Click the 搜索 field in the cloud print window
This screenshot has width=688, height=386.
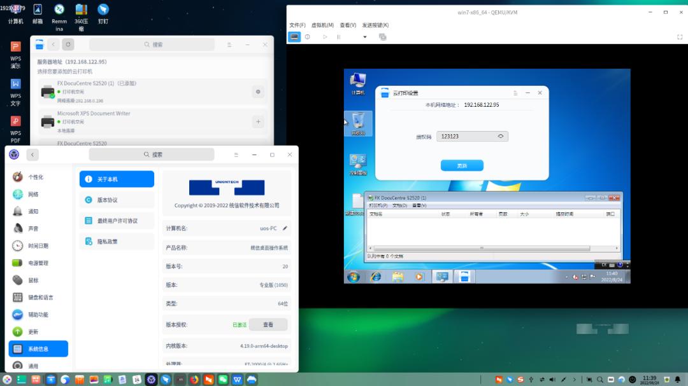pos(155,45)
